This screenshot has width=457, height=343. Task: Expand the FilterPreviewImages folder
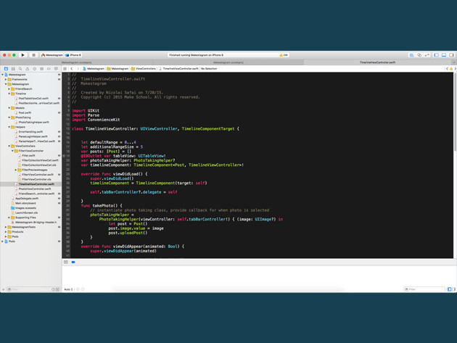(16, 170)
